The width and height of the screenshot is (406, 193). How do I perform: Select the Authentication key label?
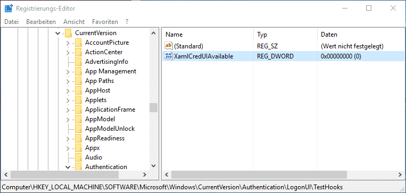pyautogui.click(x=106, y=167)
